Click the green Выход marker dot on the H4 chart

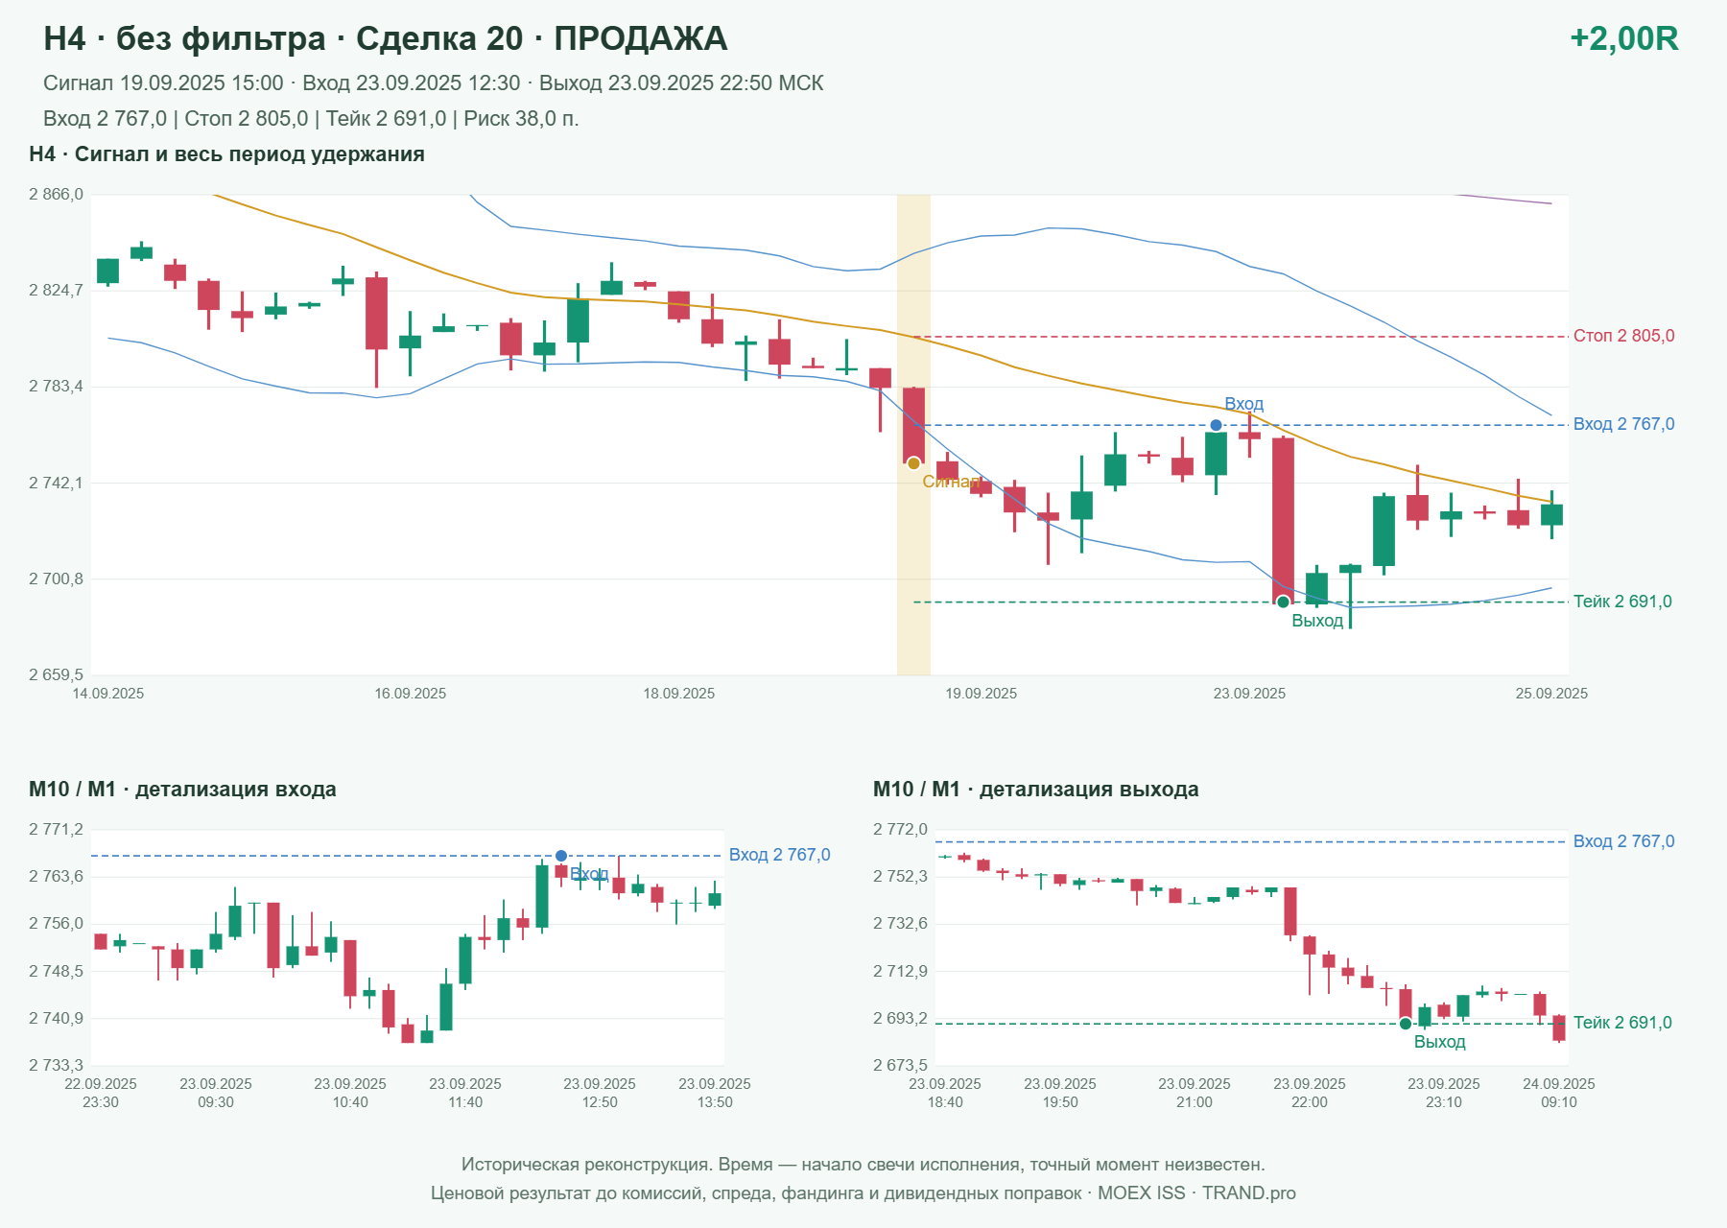[1283, 602]
